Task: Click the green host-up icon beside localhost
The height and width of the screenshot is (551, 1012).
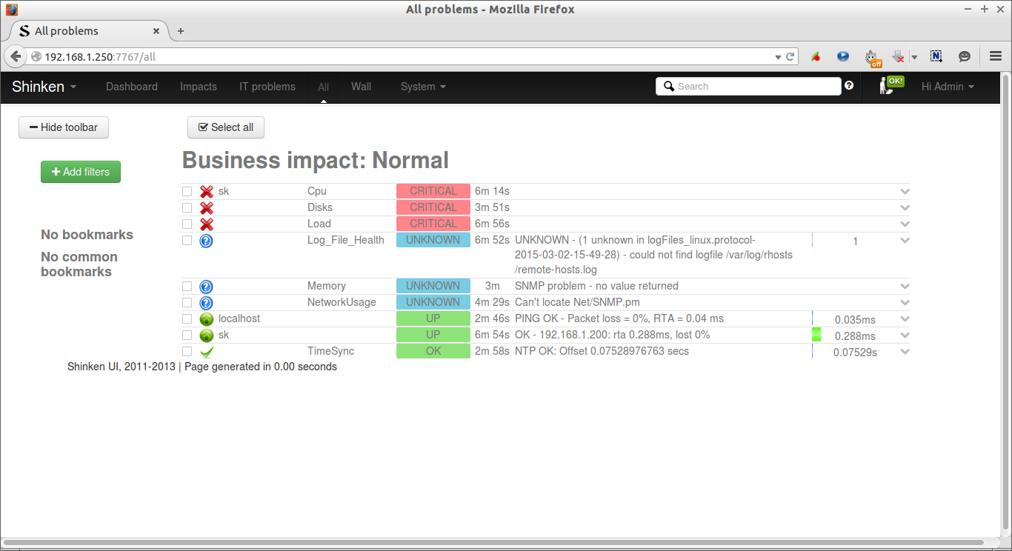Action: 207,319
